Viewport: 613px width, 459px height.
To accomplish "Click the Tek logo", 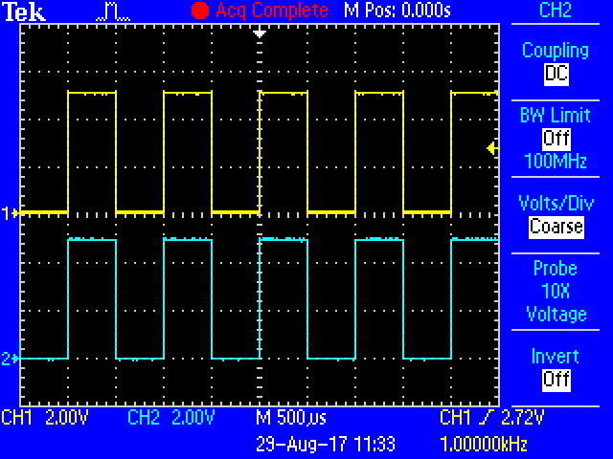I will 24,11.
